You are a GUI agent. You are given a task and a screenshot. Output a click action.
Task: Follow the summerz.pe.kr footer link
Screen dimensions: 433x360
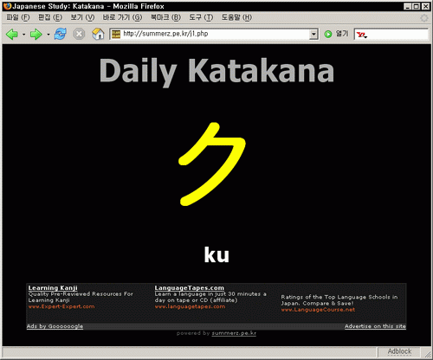tap(234, 333)
